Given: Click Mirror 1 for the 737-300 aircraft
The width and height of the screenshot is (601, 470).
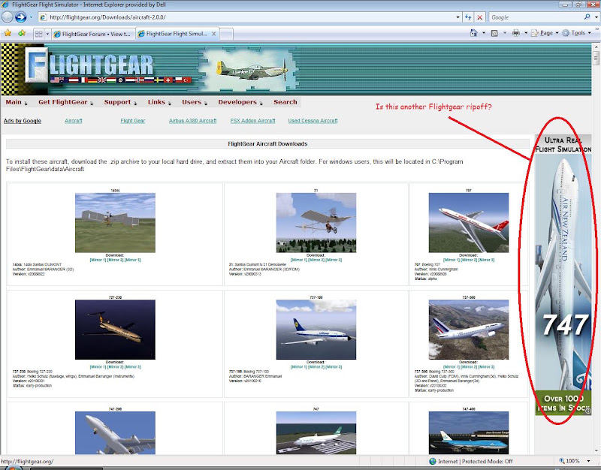Looking at the screenshot, I should 452,367.
